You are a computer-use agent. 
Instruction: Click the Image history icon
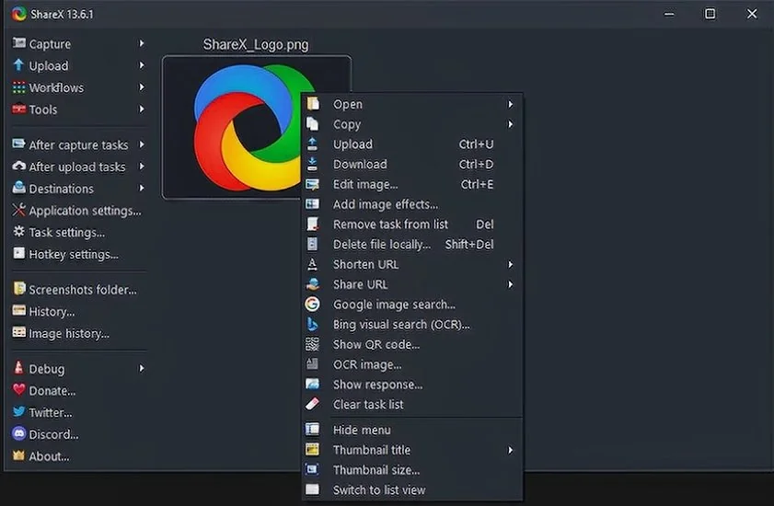(x=18, y=332)
